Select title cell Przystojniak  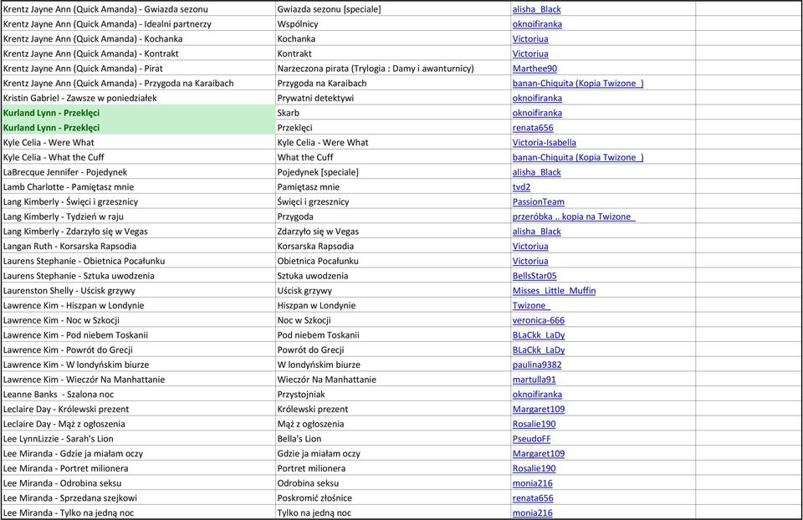pos(393,395)
